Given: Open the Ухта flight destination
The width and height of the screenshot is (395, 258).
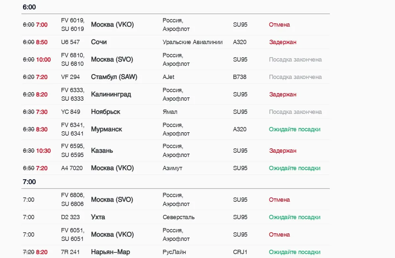Looking at the screenshot, I should tap(98, 217).
